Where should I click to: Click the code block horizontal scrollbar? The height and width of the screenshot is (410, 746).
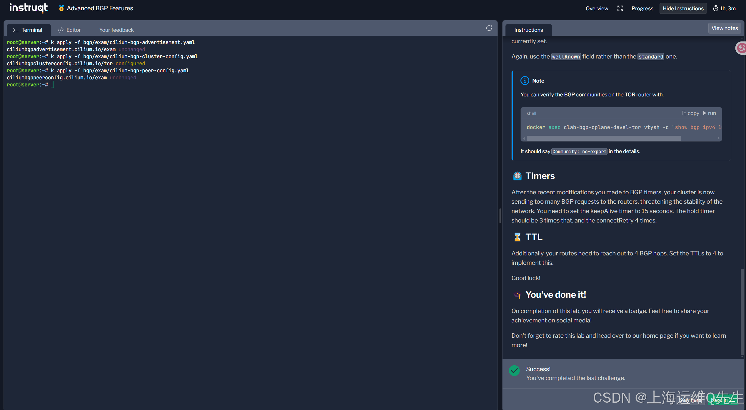[603, 138]
